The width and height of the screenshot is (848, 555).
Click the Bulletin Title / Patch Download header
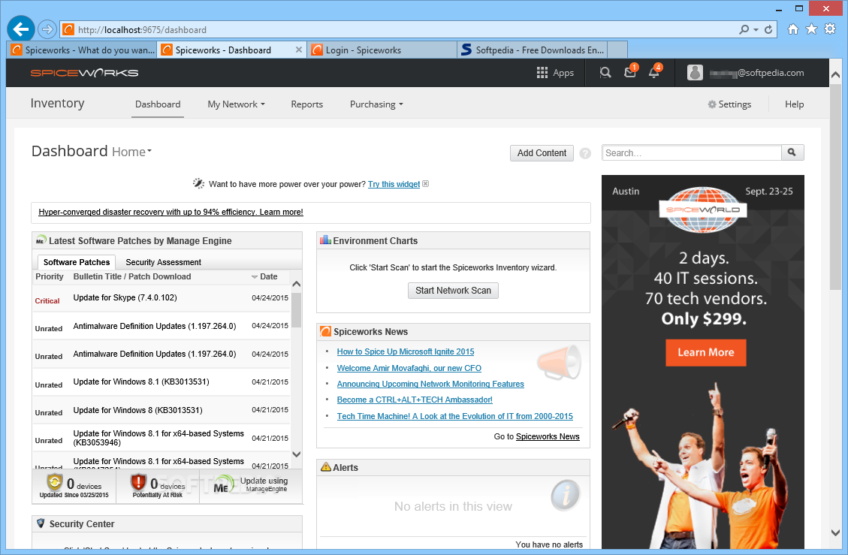pos(132,276)
